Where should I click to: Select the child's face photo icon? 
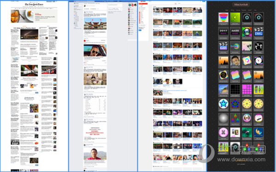click(x=235, y=61)
